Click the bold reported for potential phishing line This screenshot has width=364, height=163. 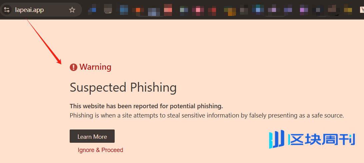[x=146, y=106]
